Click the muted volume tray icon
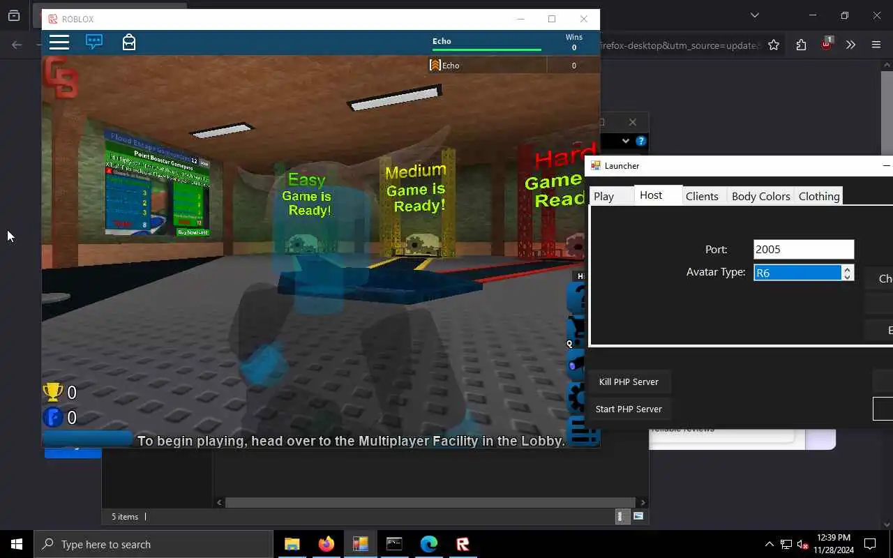Image resolution: width=893 pixels, height=558 pixels. click(x=803, y=544)
